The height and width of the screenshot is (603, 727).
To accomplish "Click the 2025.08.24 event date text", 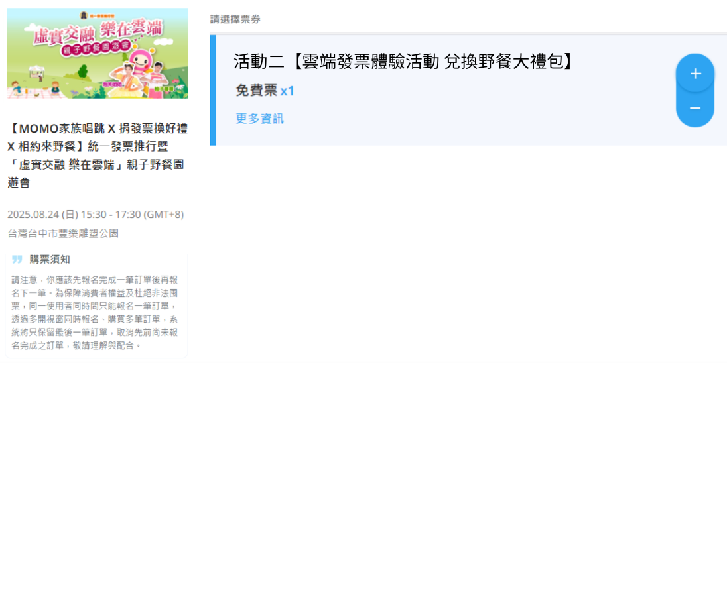I will [x=96, y=215].
